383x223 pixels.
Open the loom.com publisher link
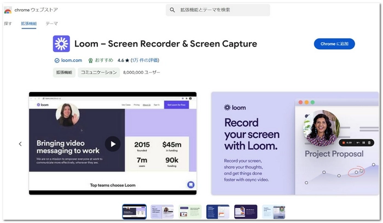click(72, 60)
